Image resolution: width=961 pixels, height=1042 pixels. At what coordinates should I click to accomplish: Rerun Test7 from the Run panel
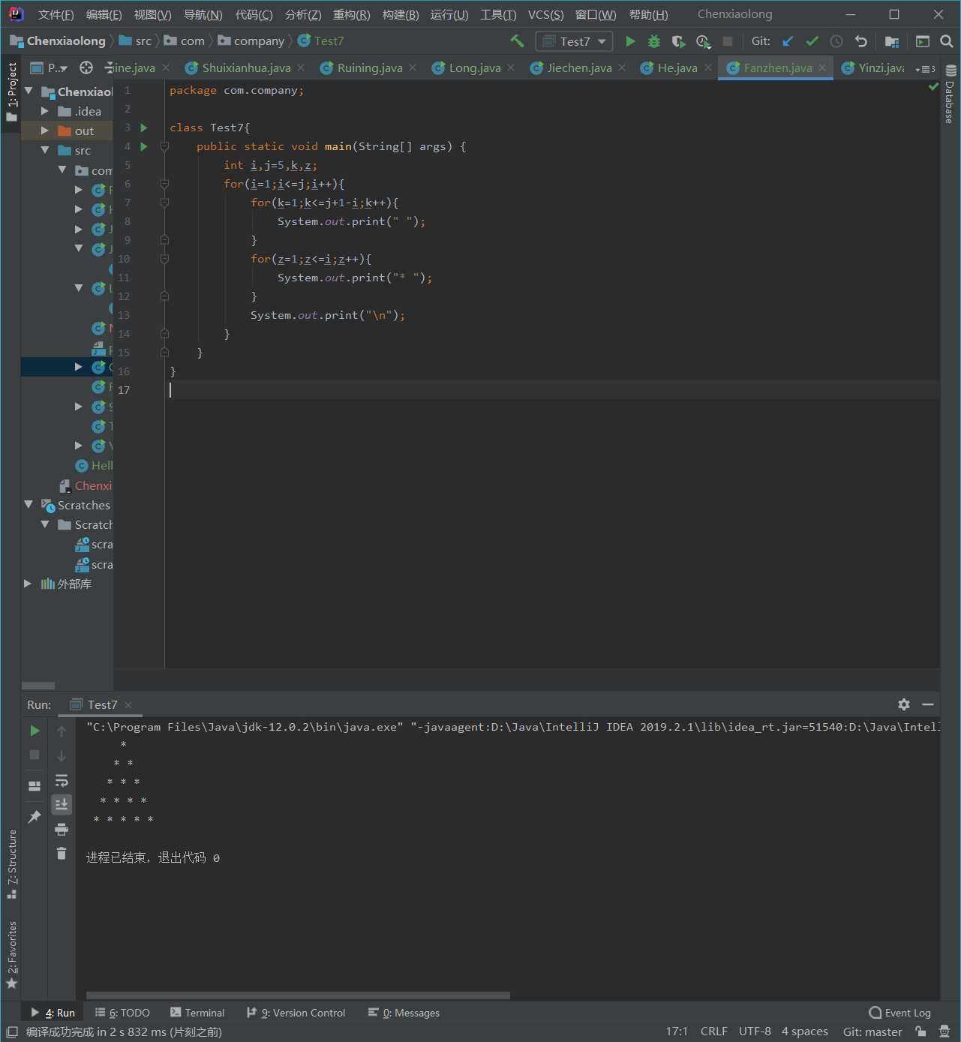coord(35,731)
